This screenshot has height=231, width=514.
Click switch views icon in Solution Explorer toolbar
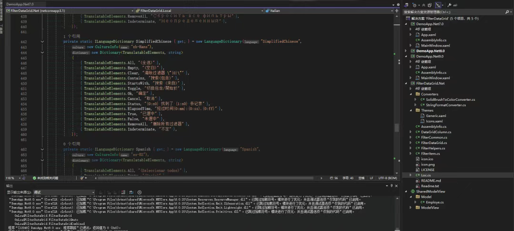point(406,5)
